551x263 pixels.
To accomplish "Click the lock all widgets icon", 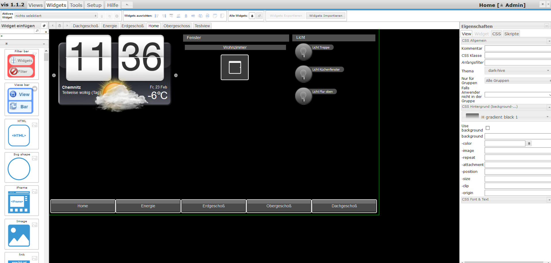I will [x=252, y=16].
